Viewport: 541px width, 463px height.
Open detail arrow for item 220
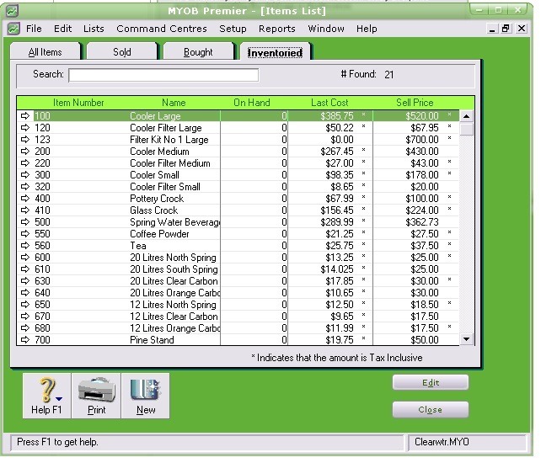(x=25, y=163)
